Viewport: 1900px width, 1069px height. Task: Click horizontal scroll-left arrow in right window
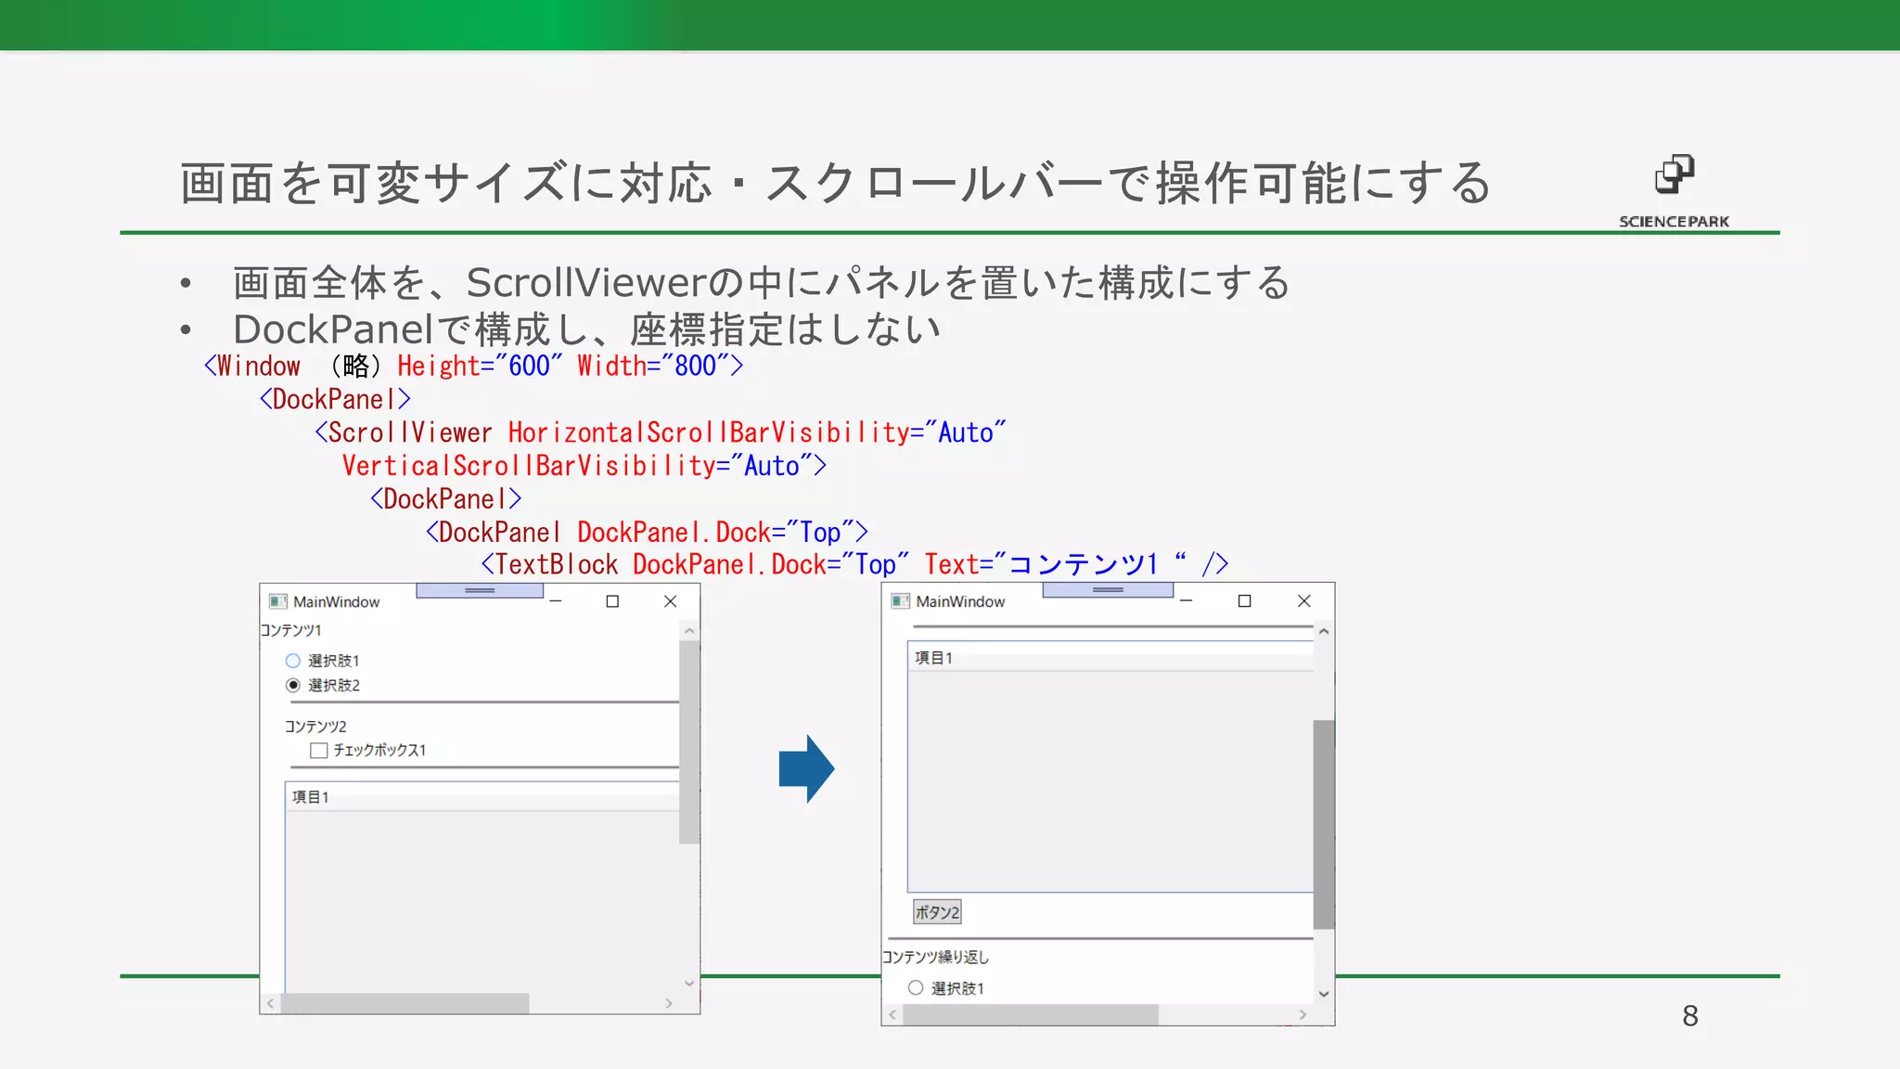(892, 1014)
